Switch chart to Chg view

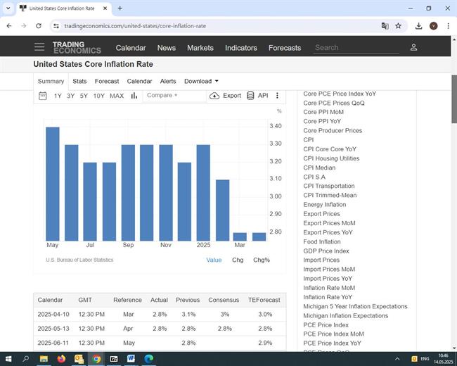[238, 260]
